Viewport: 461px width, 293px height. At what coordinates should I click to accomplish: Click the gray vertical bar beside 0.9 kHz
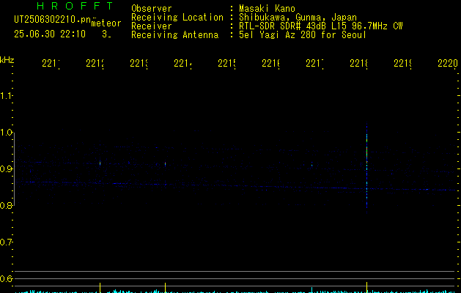(14, 169)
